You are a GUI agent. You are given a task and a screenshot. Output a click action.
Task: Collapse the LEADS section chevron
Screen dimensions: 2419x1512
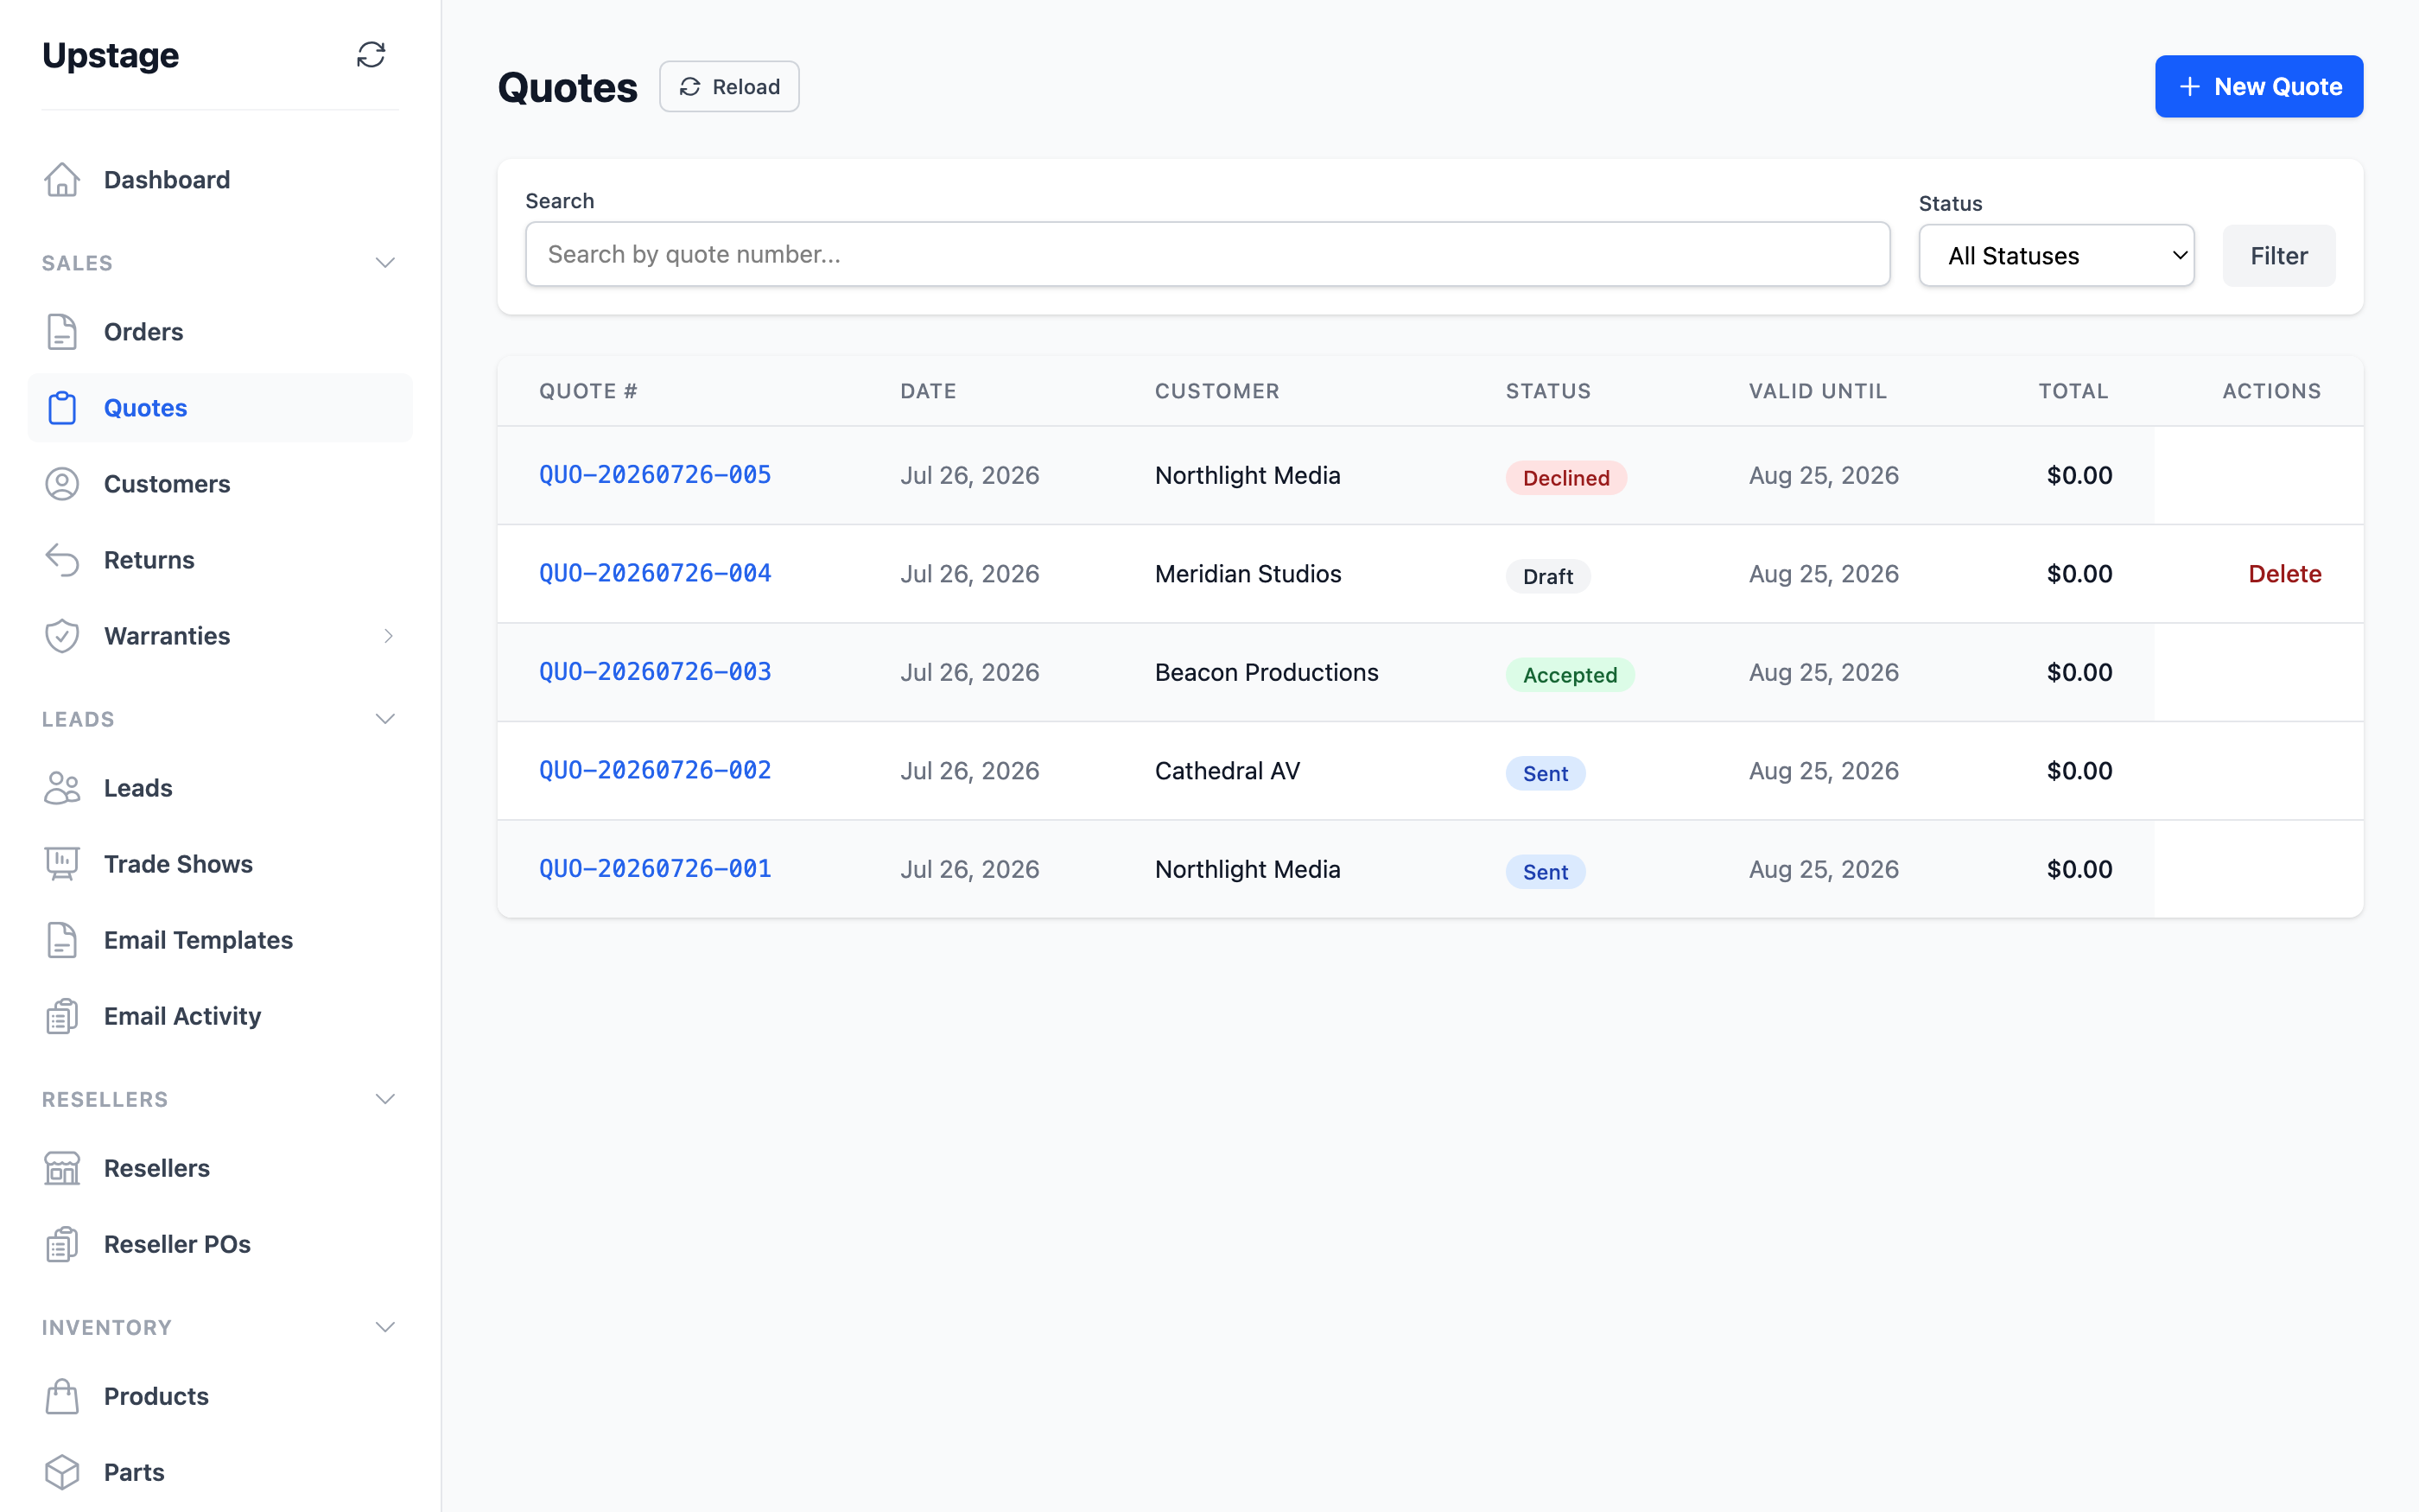384,719
